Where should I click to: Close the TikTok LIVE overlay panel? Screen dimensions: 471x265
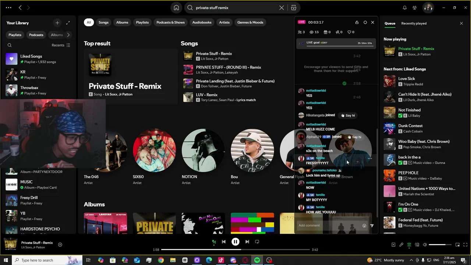tap(373, 22)
